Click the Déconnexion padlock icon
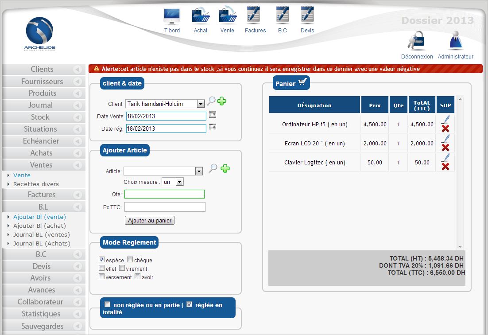This screenshot has height=335, width=488. pos(417,42)
